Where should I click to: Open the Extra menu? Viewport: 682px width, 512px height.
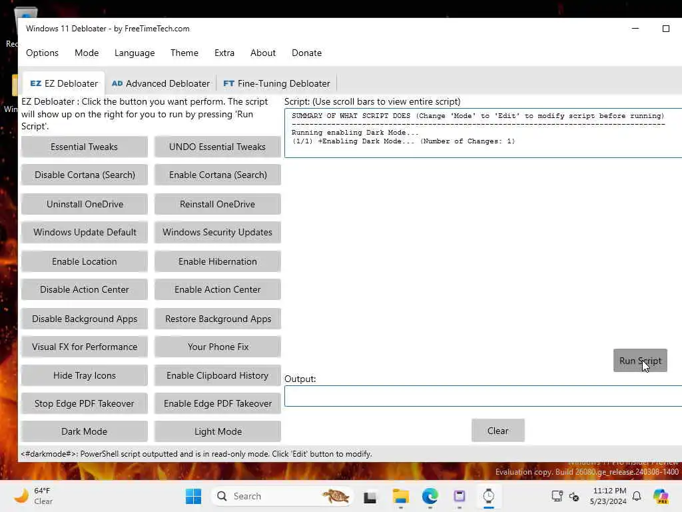(224, 53)
